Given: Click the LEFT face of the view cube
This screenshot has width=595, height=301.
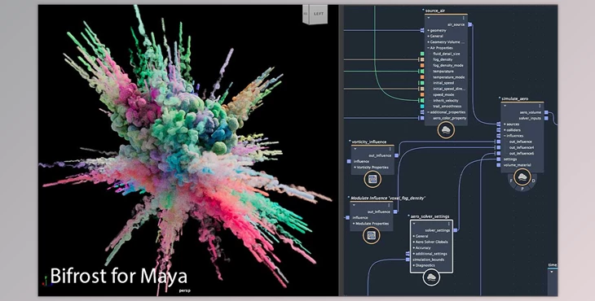Looking at the screenshot, I should (x=319, y=14).
